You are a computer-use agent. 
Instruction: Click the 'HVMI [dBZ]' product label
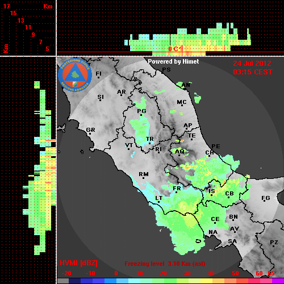pyautogui.click(x=78, y=263)
